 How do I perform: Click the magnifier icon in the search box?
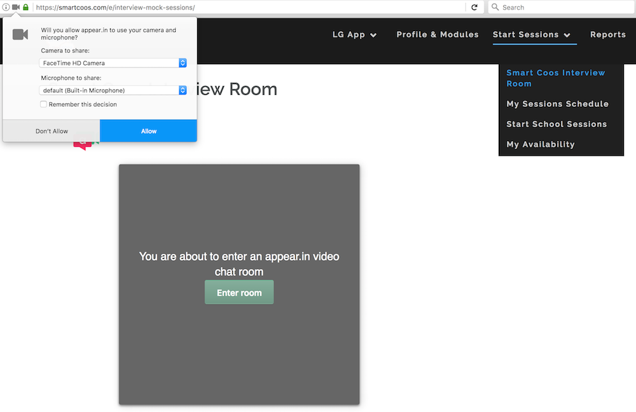pyautogui.click(x=495, y=7)
